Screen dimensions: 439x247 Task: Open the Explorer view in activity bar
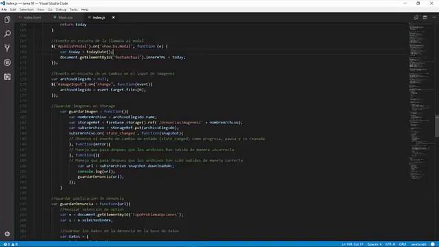point(8,19)
